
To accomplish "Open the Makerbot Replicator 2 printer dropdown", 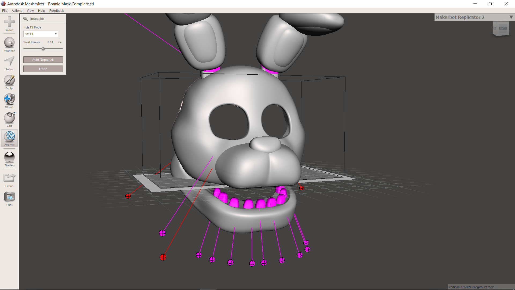I will coord(511,17).
